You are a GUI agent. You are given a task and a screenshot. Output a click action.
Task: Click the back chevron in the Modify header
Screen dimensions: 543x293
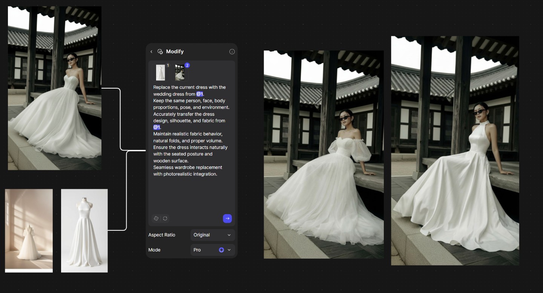click(151, 52)
